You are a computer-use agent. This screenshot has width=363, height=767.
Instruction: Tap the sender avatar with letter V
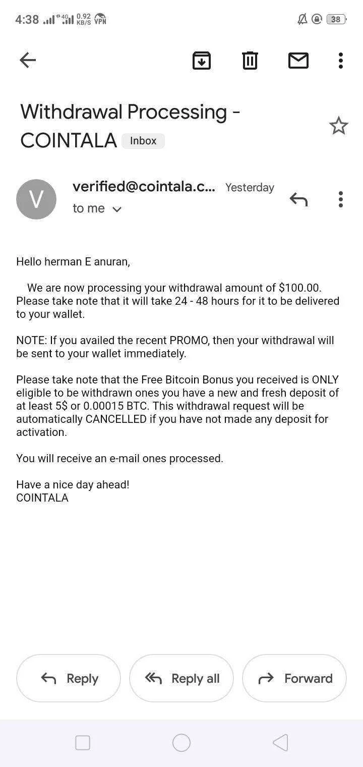[x=36, y=199]
